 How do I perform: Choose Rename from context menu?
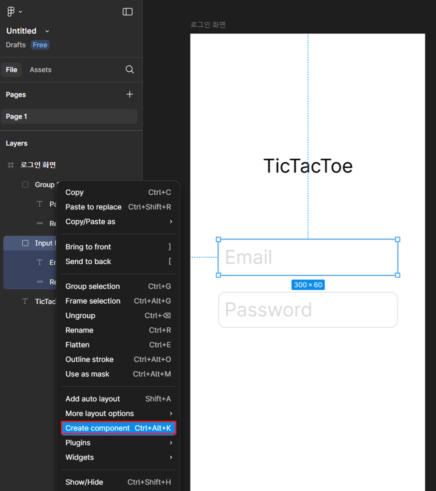[x=118, y=331]
